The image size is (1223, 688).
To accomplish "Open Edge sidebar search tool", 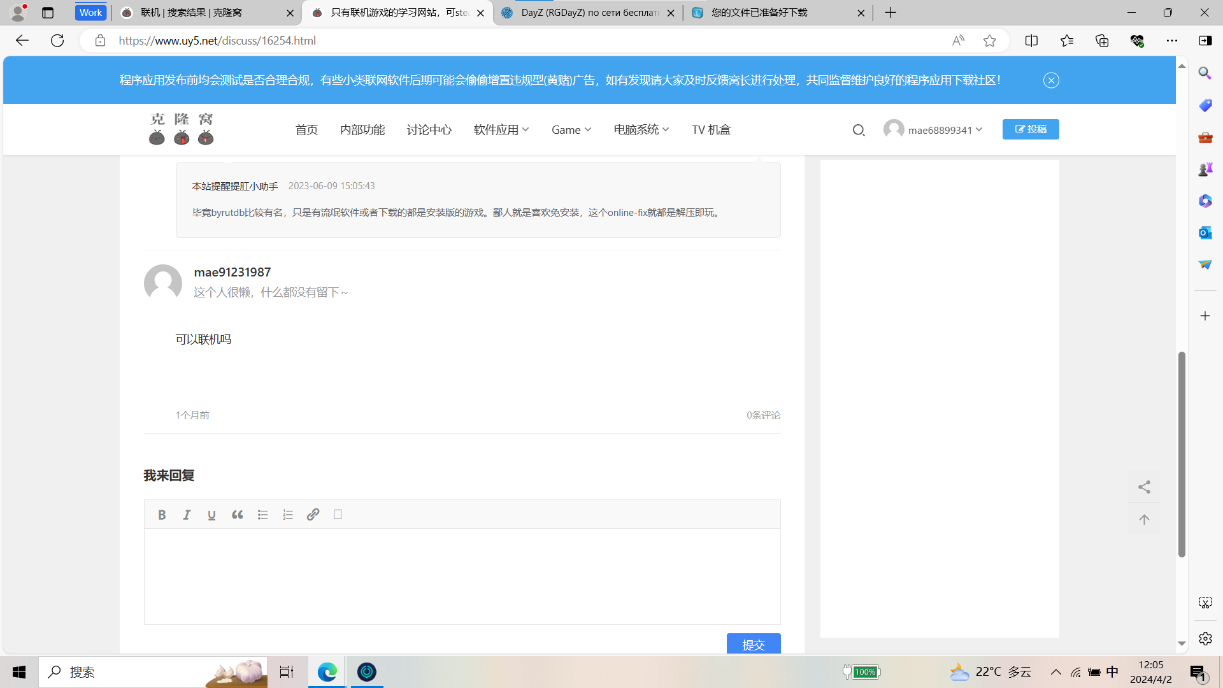I will tap(1205, 73).
